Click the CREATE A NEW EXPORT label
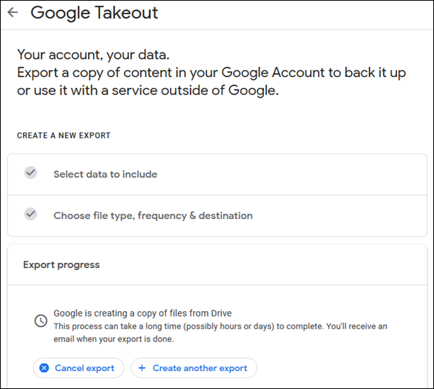434x389 pixels. pos(63,135)
